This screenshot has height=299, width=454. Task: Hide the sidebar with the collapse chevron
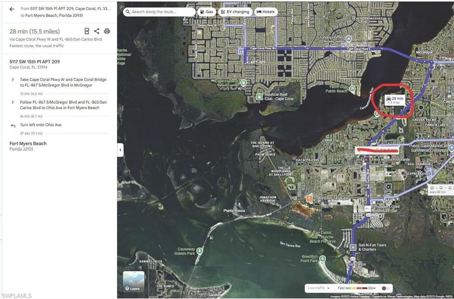120,150
